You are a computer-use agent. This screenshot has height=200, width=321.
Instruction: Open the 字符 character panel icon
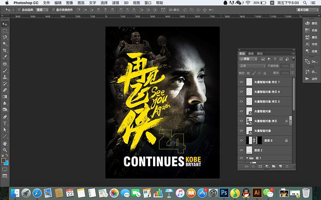(x=307, y=44)
